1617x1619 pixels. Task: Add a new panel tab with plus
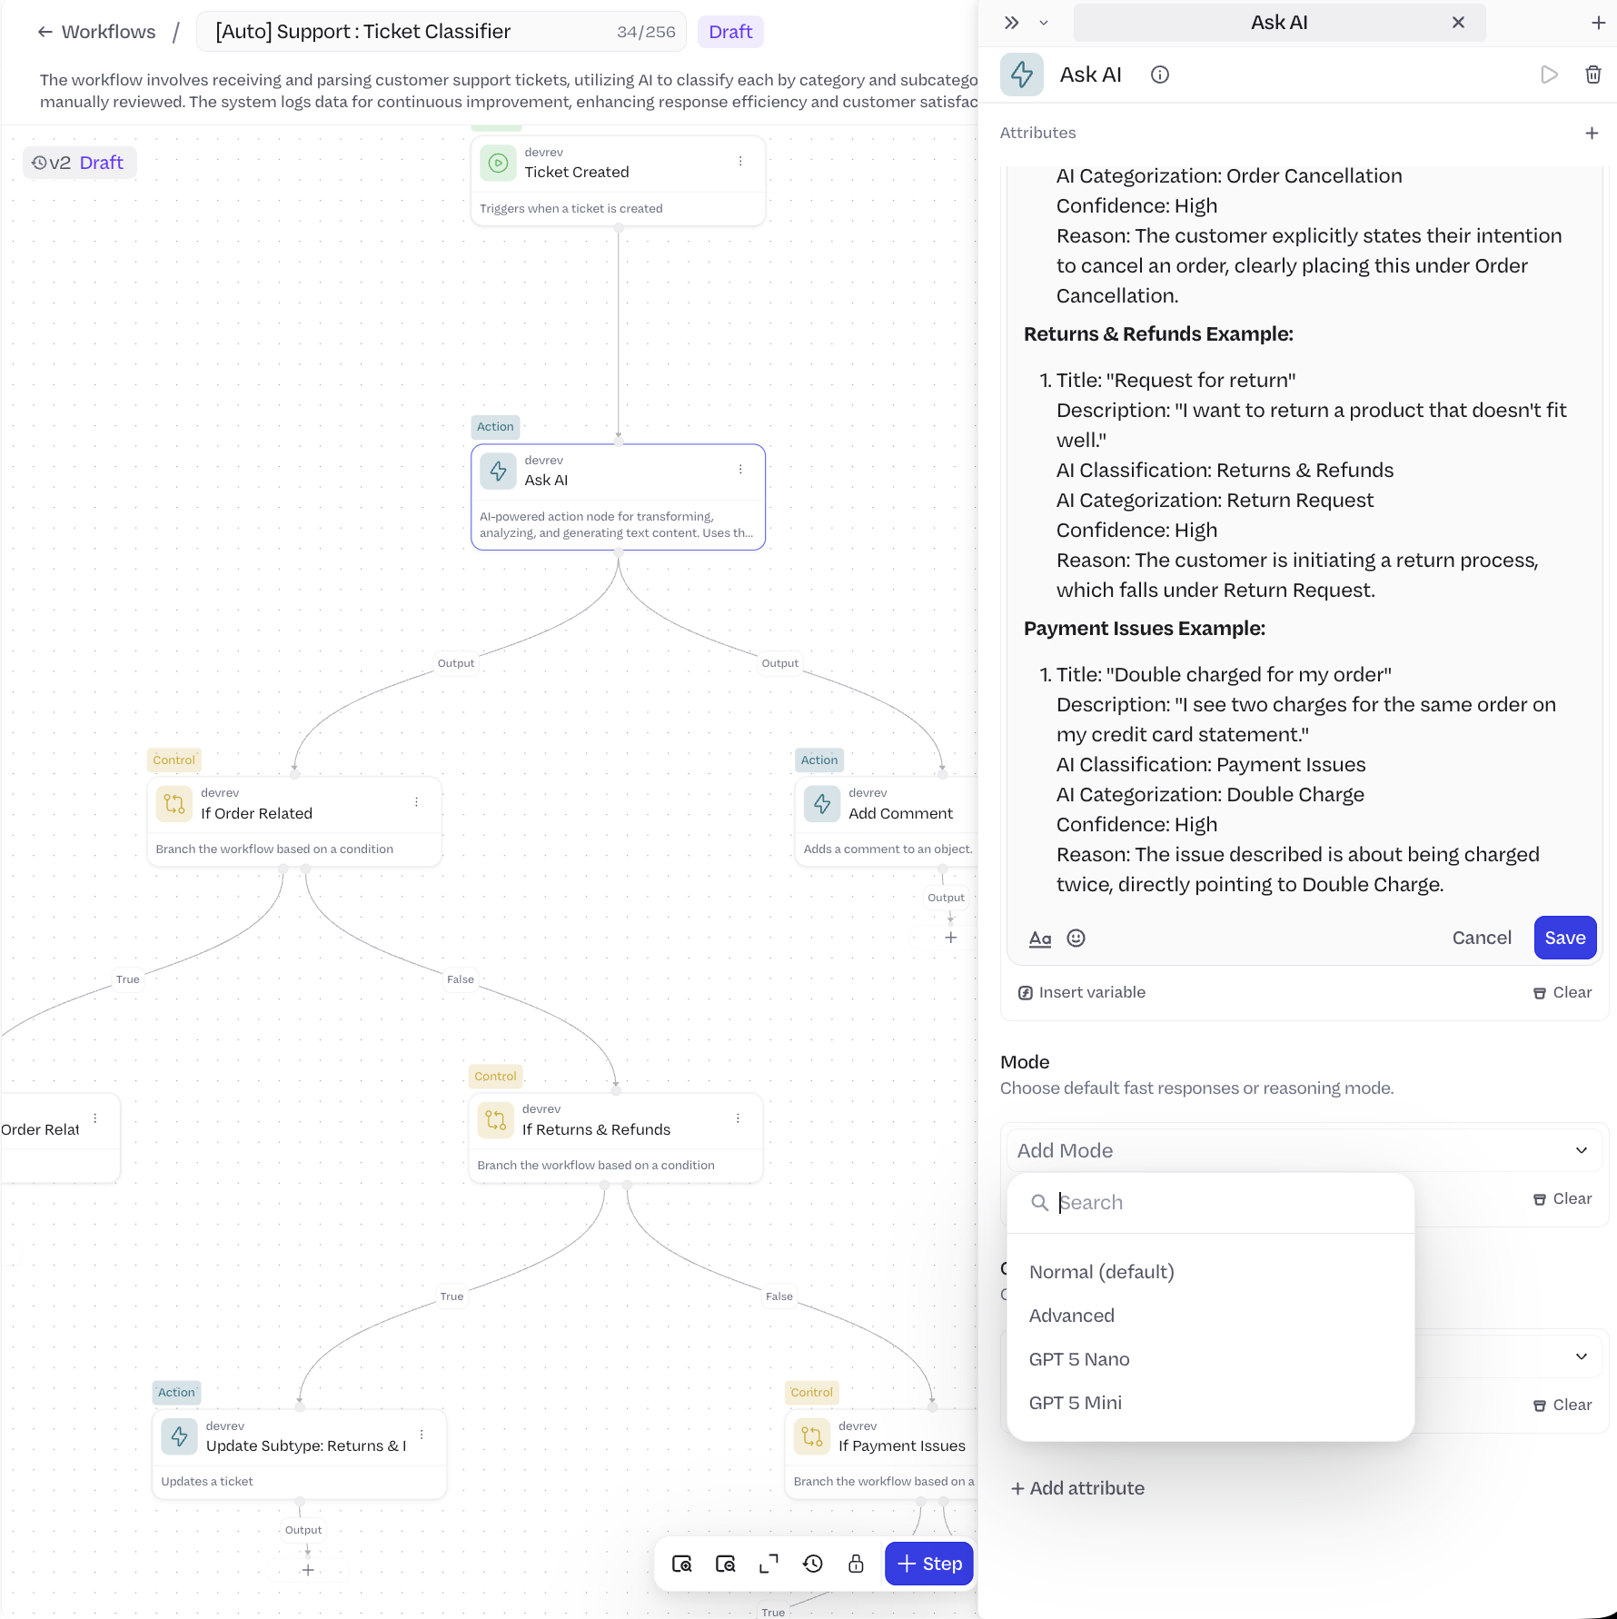coord(1598,23)
